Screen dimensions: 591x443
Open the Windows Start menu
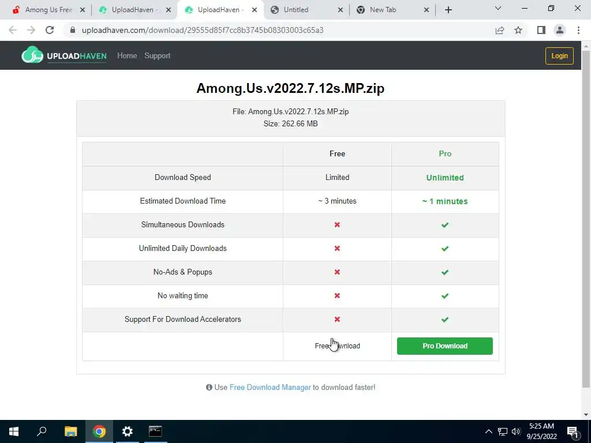tap(14, 431)
